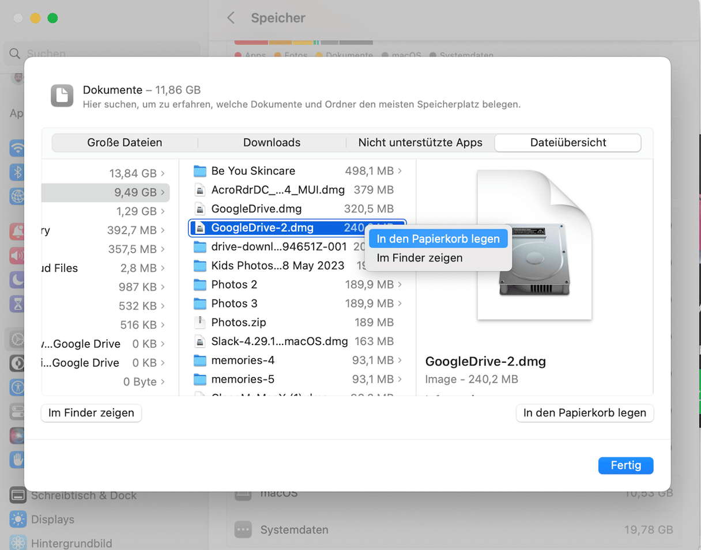Switch to the Große Dateien tab
The image size is (701, 550).
coord(125,143)
